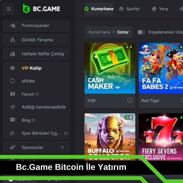Open Adilliği kanıtlanabilirlik page
The width and height of the screenshot is (183, 183).
(36, 107)
